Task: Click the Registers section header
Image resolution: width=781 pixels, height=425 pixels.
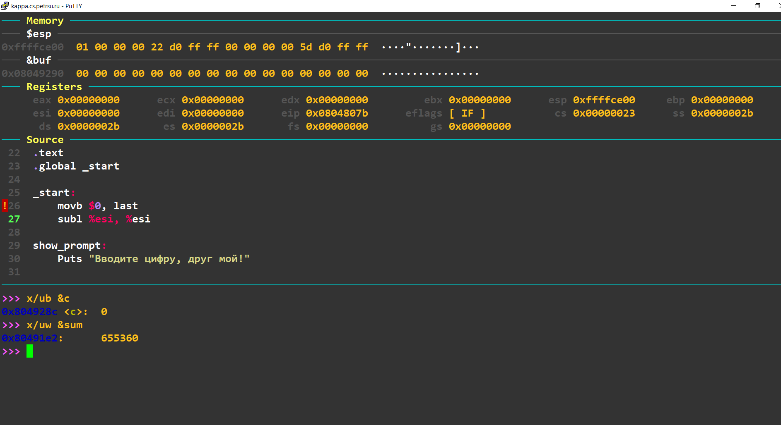Action: coord(54,87)
